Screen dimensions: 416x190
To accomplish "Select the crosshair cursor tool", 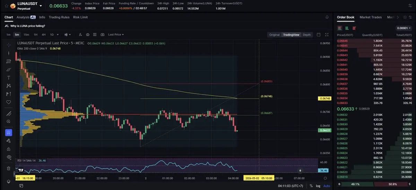I will point(9,45).
